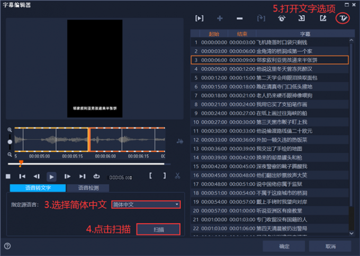This screenshot has width=360, height=256.
Task: Click the timecode stepper field
Action: [x=121, y=178]
